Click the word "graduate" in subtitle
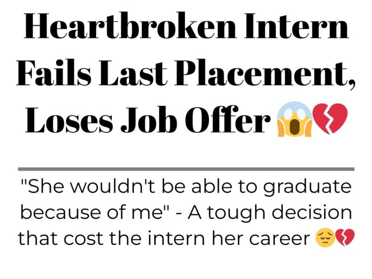Viewport: 372px width, 279px height. pyautogui.click(x=308, y=187)
